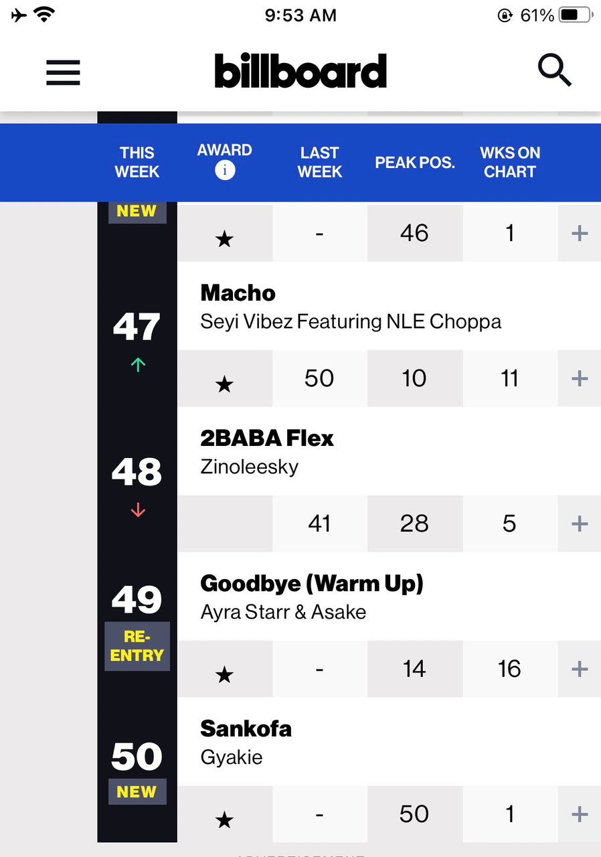Expand the rank 46 entry plus
Image resolution: width=601 pixels, height=857 pixels.
pos(580,233)
